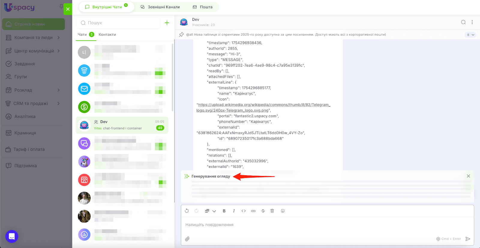Open Стрічка новин in the sidebar
This screenshot has height=248, width=480.
click(34, 24)
